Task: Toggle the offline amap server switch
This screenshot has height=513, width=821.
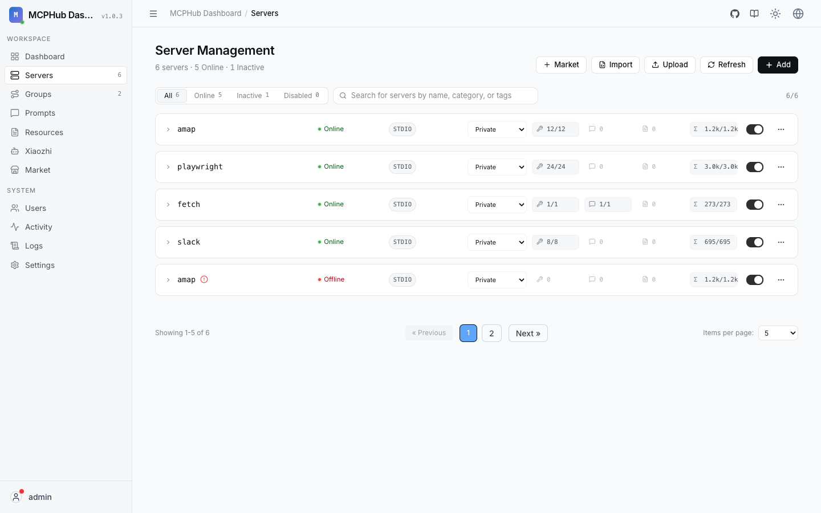Action: click(755, 280)
